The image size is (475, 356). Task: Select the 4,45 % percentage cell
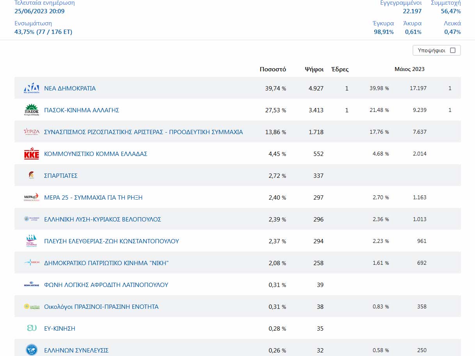point(277,154)
